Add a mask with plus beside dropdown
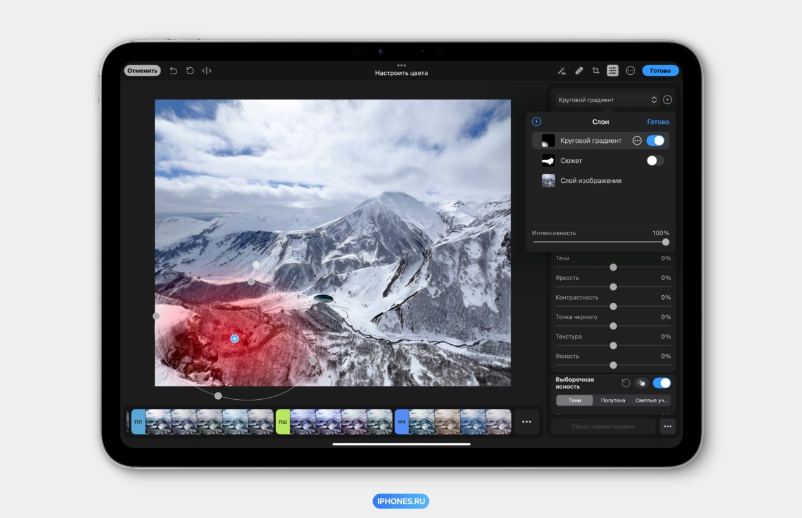The image size is (802, 518). coord(667,99)
